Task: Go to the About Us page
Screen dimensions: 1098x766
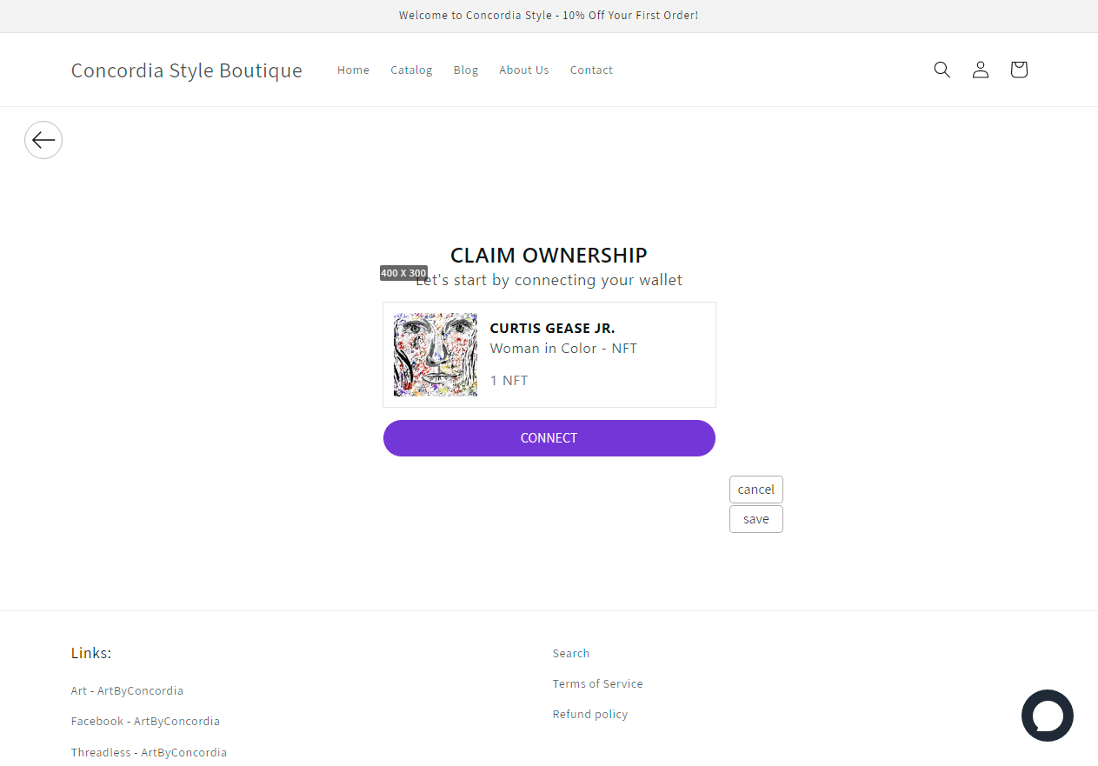Action: (524, 70)
